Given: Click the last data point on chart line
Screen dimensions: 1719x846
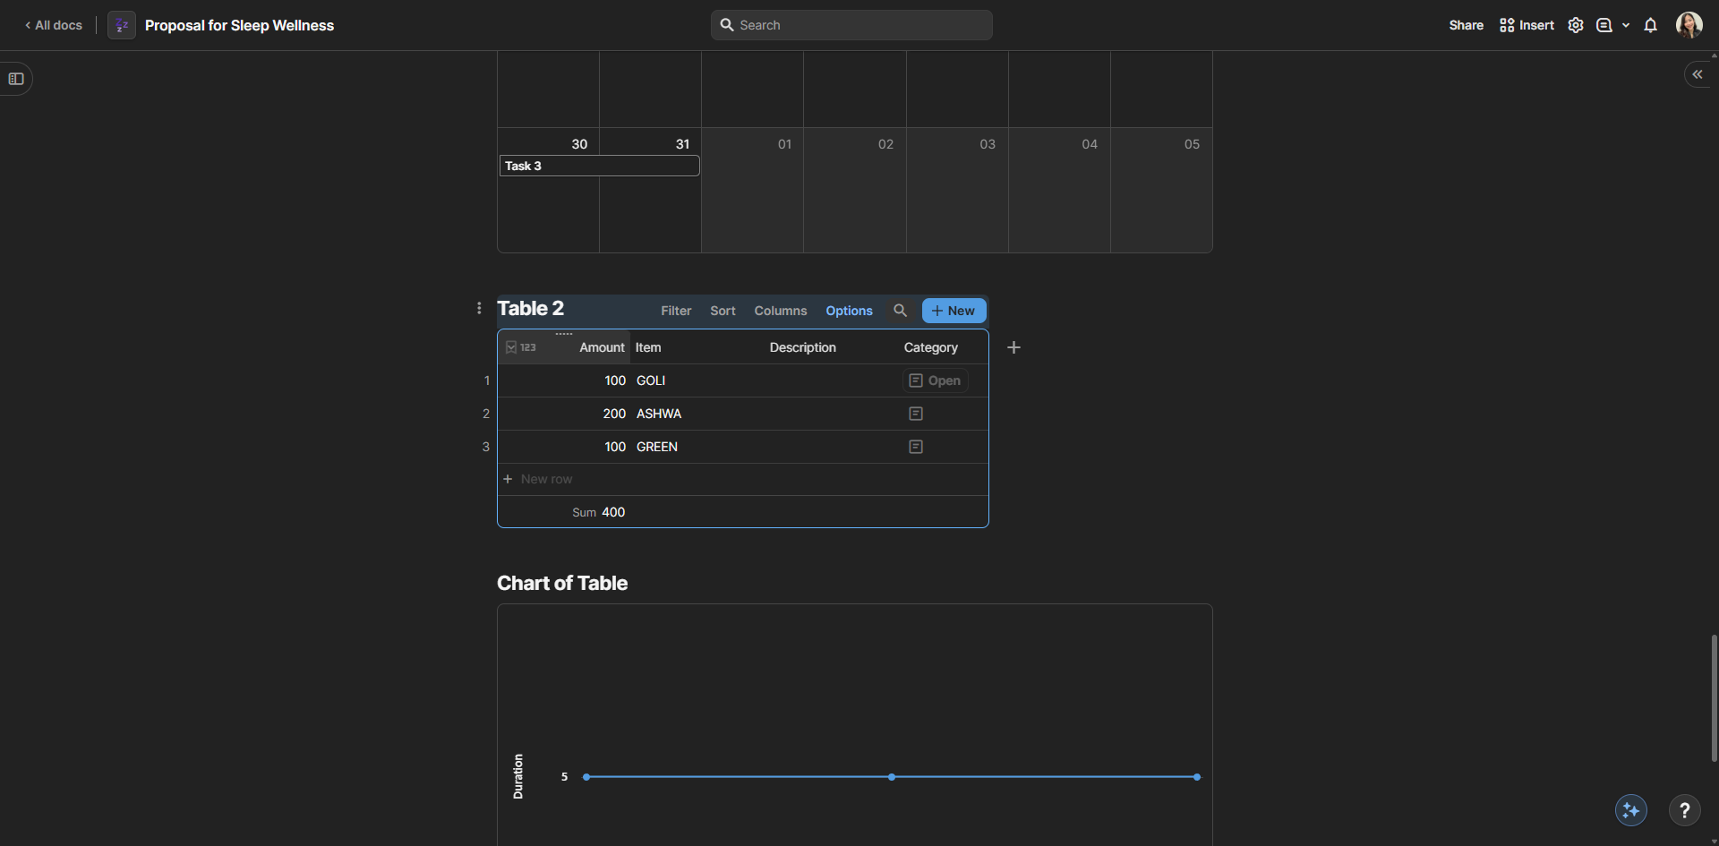Looking at the screenshot, I should [1196, 777].
